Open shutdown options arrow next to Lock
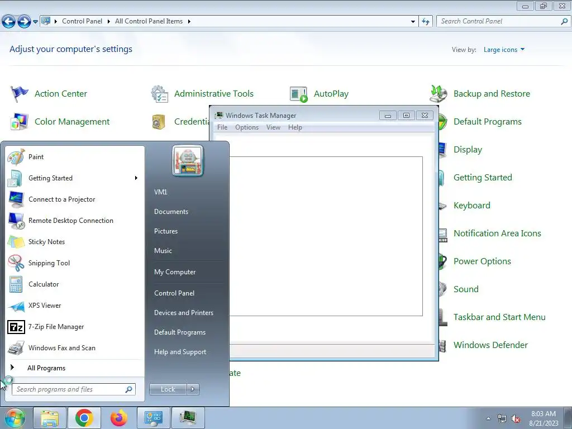 pos(193,389)
